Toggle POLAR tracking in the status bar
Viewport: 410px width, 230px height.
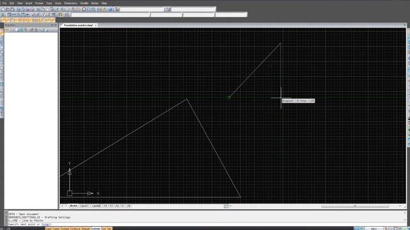coord(86,229)
